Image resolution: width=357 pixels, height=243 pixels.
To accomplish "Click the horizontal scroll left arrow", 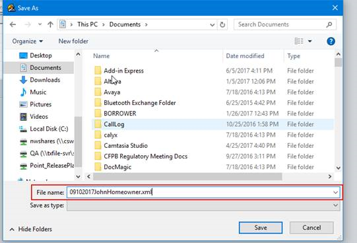I will [x=88, y=176].
